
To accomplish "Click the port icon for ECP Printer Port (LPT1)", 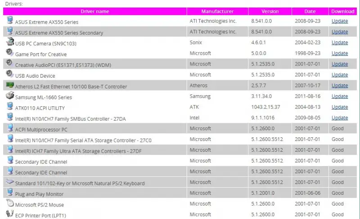I will point(9,214).
